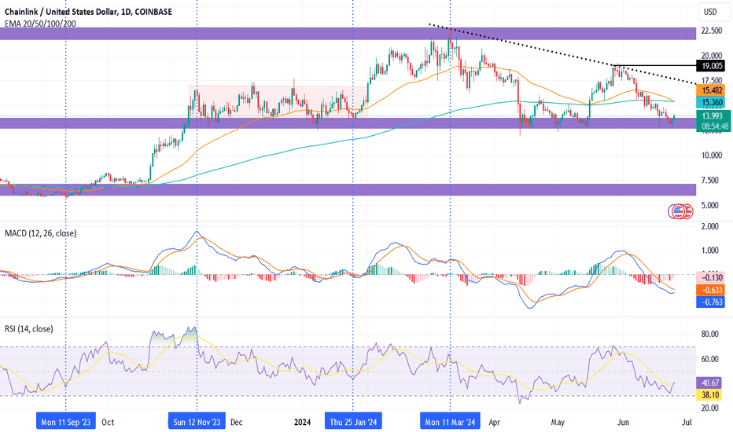Click the MACD line value -0.763
Screen dimensions: 733x432
click(x=710, y=302)
